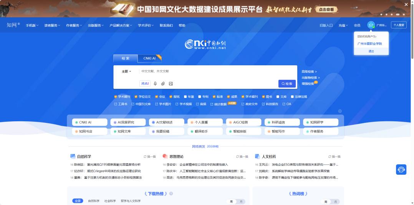414x205 pixels.
Task: Uncheck the 报纸 checkbox
Action: pos(171,97)
